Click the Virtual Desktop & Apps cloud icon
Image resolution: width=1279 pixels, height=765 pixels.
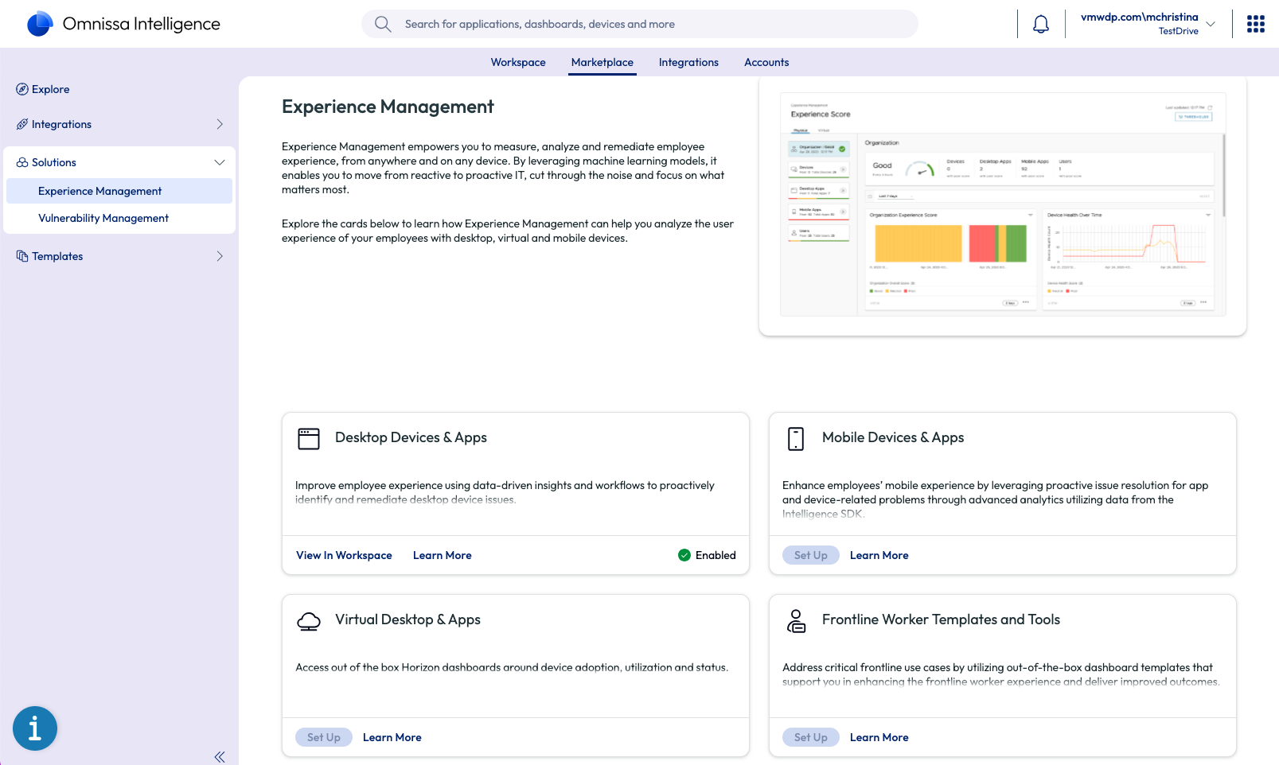[x=309, y=621]
